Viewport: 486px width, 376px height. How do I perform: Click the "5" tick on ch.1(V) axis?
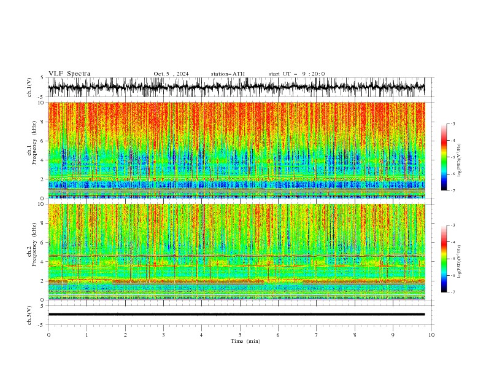click(43, 77)
